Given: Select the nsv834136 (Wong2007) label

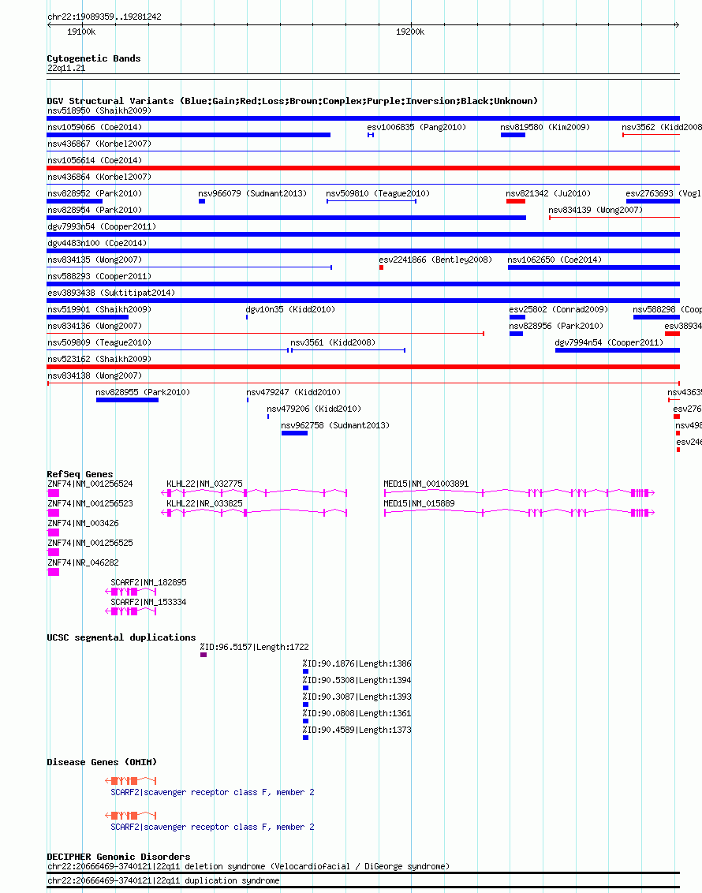Looking at the screenshot, I should [x=95, y=325].
